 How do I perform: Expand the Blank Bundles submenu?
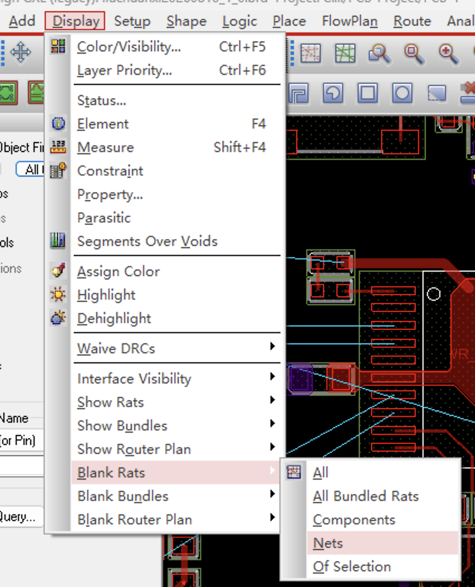[x=175, y=496]
